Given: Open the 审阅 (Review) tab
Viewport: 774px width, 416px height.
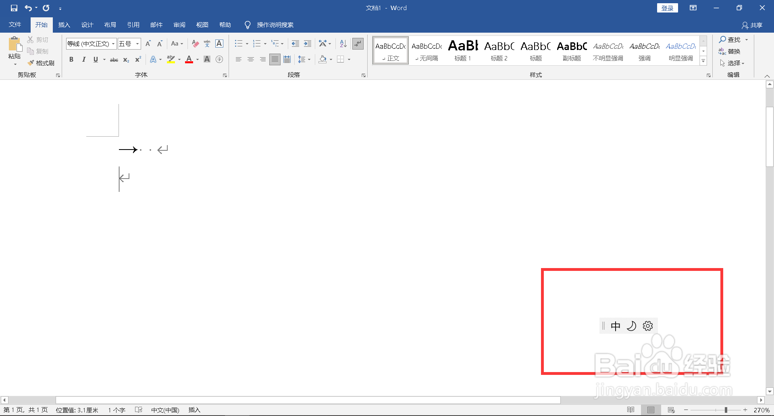Looking at the screenshot, I should coord(179,25).
